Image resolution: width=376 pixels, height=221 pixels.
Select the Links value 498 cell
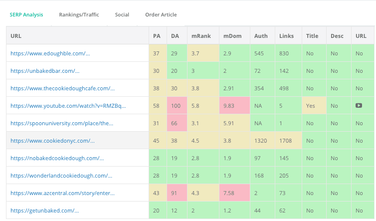(288, 88)
